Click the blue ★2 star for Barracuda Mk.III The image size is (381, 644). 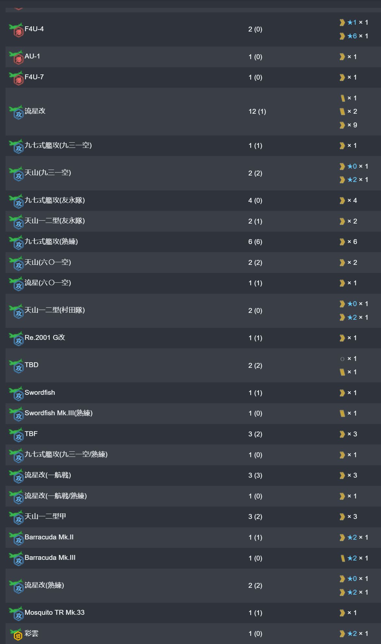(352, 558)
